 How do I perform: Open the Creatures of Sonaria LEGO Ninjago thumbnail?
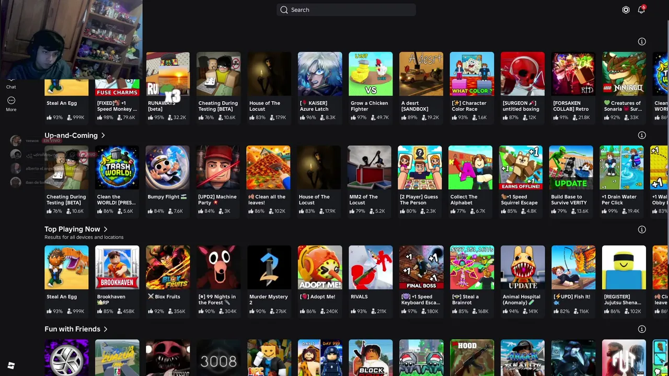624,74
